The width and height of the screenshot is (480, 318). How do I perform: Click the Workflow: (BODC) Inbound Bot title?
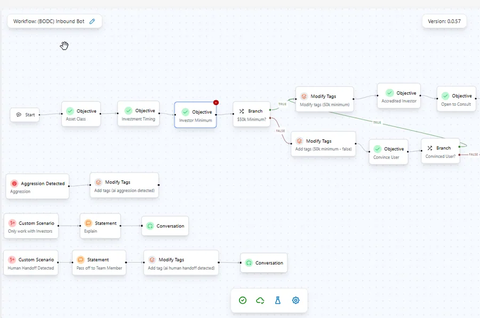pyautogui.click(x=49, y=21)
